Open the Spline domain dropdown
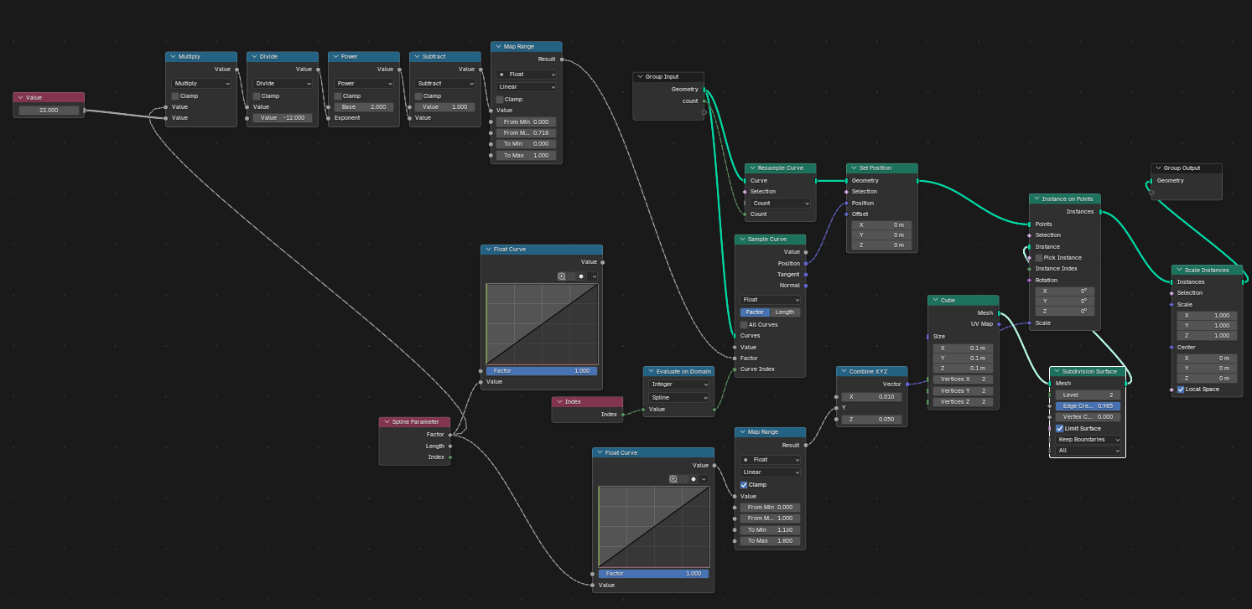Viewport: 1252px width, 609px height. click(679, 398)
